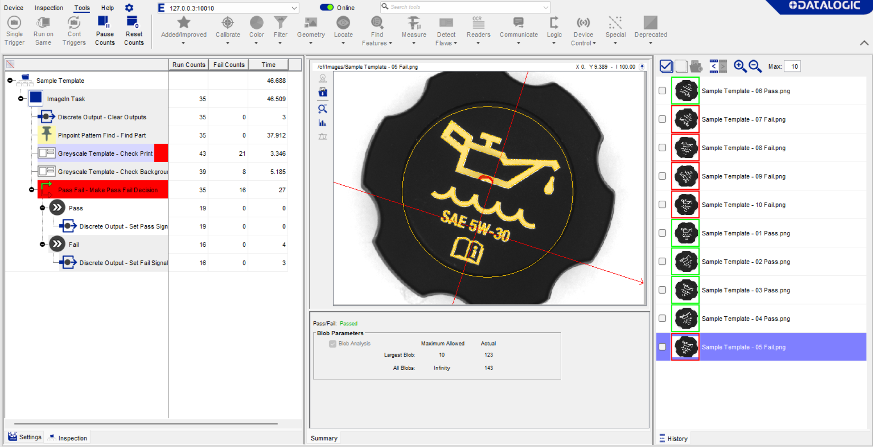Open the settings gear in menu bar
Screen dimensions: 873x447
coord(129,8)
